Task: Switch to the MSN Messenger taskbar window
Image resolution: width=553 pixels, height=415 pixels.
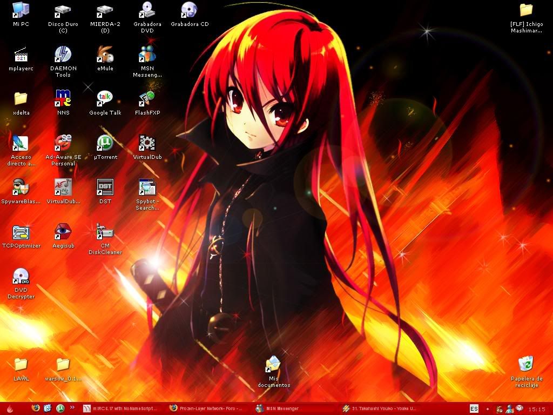Action: 294,409
